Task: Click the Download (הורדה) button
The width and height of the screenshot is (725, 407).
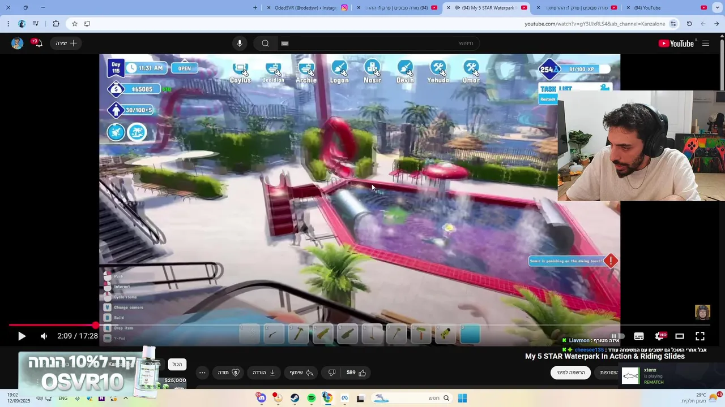Action: coord(264,373)
